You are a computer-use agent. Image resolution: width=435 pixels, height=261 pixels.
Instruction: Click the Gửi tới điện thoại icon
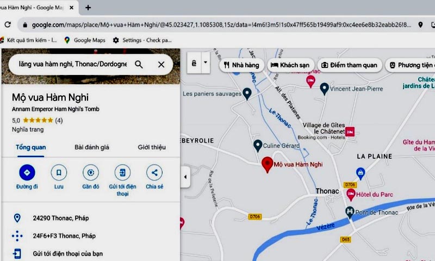click(122, 172)
